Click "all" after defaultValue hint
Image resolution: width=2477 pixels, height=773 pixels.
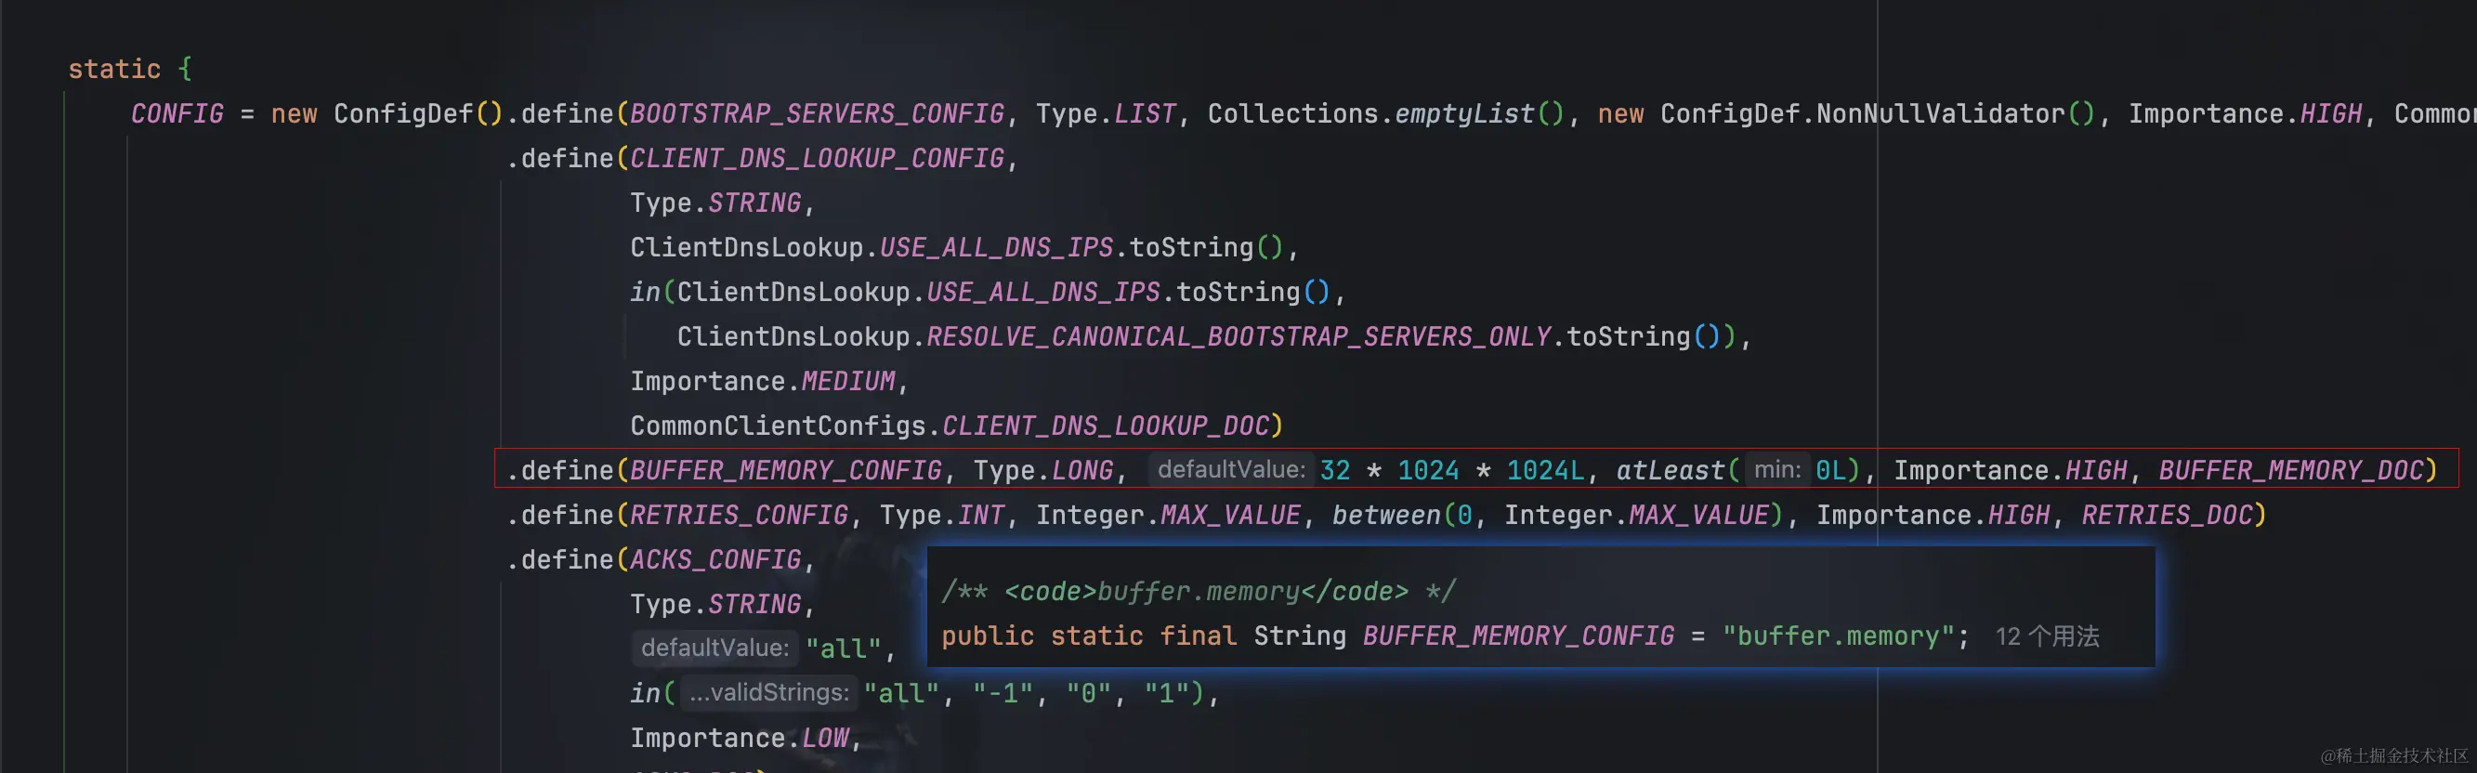[x=843, y=649]
